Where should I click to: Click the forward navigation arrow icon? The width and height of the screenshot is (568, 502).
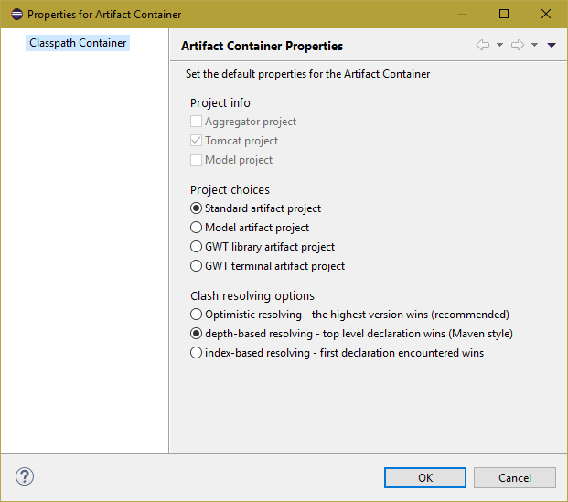tap(517, 45)
